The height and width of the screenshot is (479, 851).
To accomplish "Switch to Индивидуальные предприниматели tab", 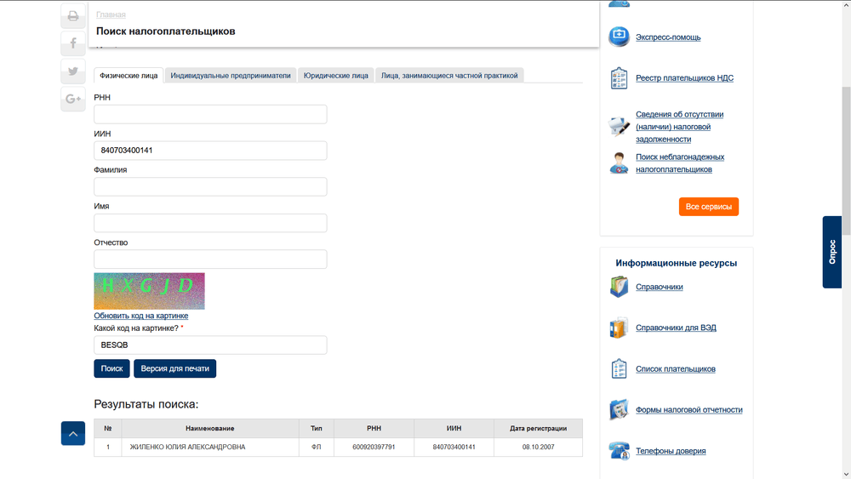I will (x=231, y=76).
